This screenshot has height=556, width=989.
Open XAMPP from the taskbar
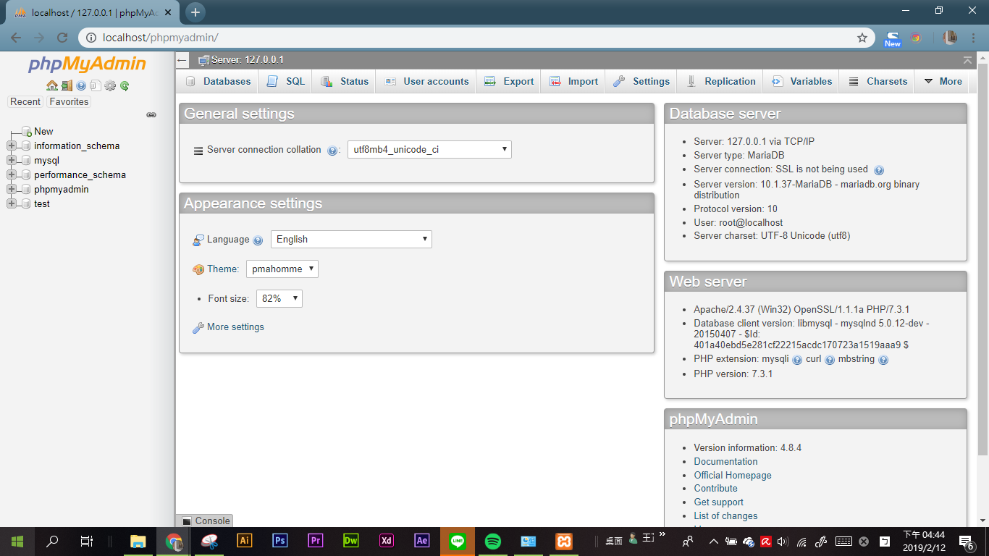(x=564, y=541)
